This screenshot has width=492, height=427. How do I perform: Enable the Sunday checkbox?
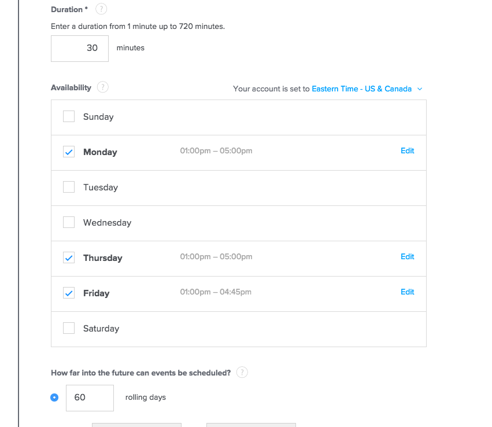tap(69, 116)
